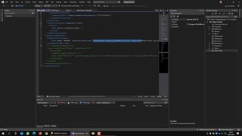The height and width of the screenshot is (136, 242).
Task: Click the Visual Studio logo icon
Action: [3, 2]
